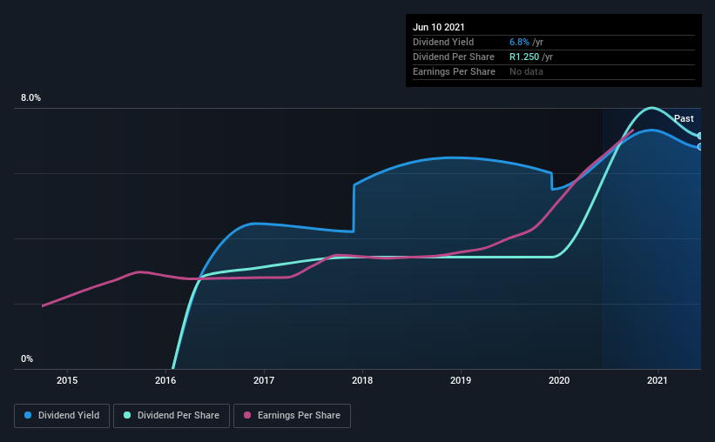Click the 2016 x-axis label
The height and width of the screenshot is (442, 715).
click(x=165, y=380)
